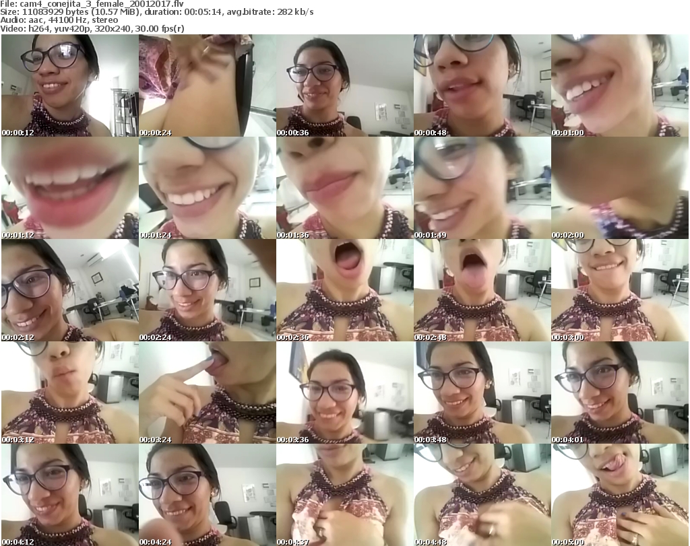Click the frame stamped 00:02:48
This screenshot has width=690, height=546.
pyautogui.click(x=482, y=291)
